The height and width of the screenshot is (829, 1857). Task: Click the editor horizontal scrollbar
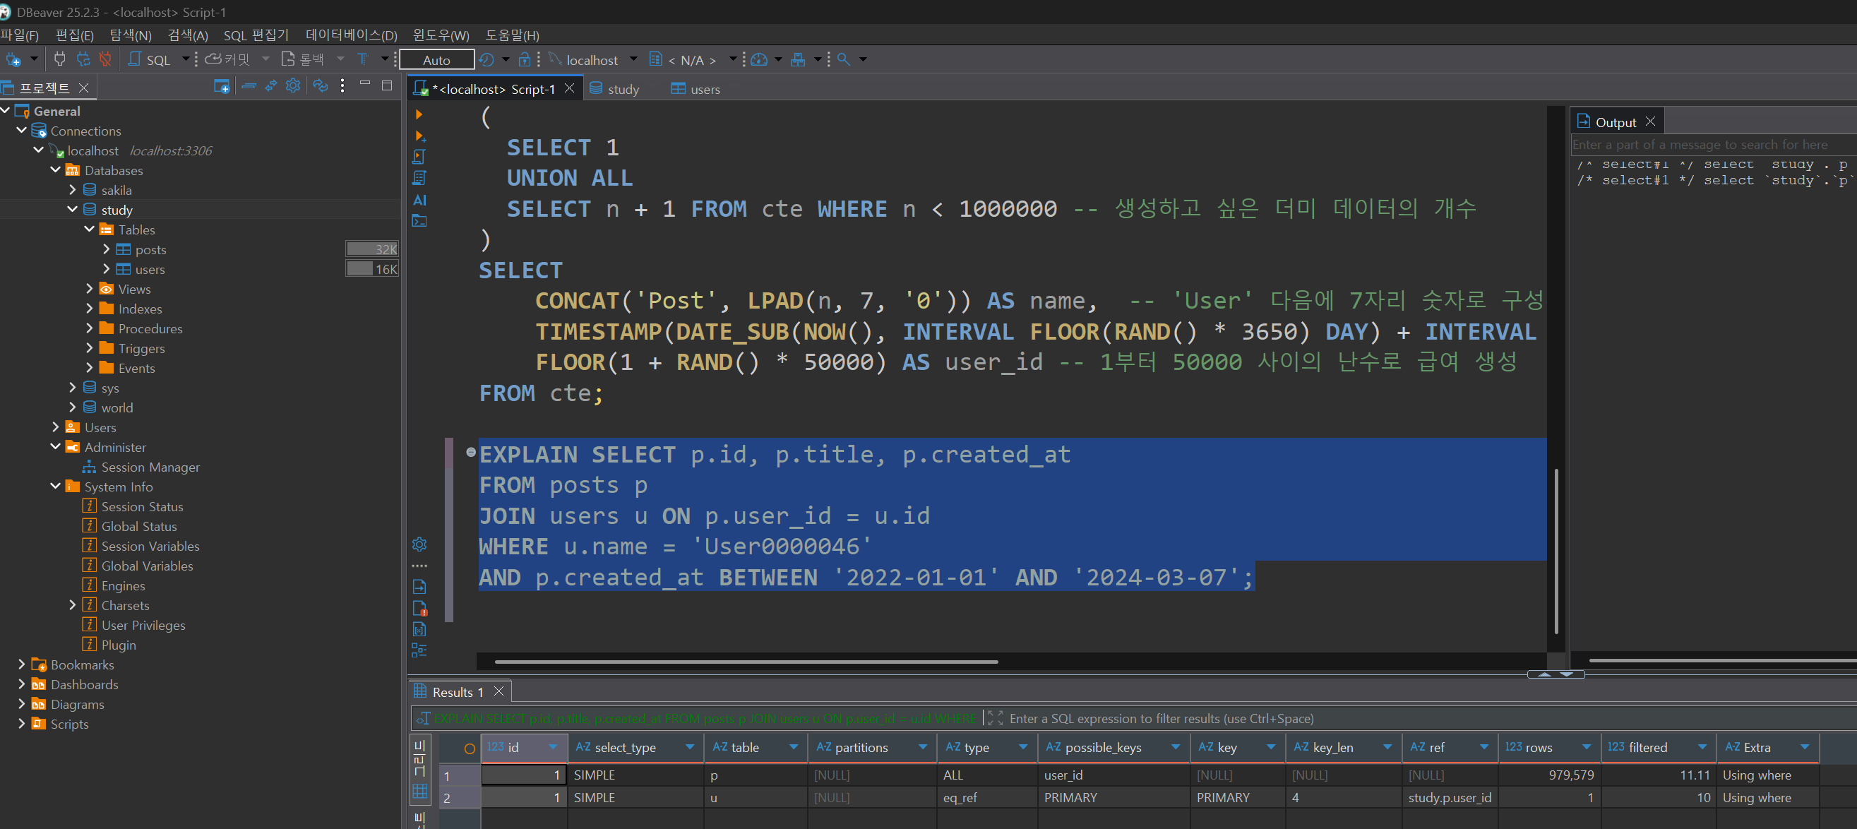click(746, 661)
